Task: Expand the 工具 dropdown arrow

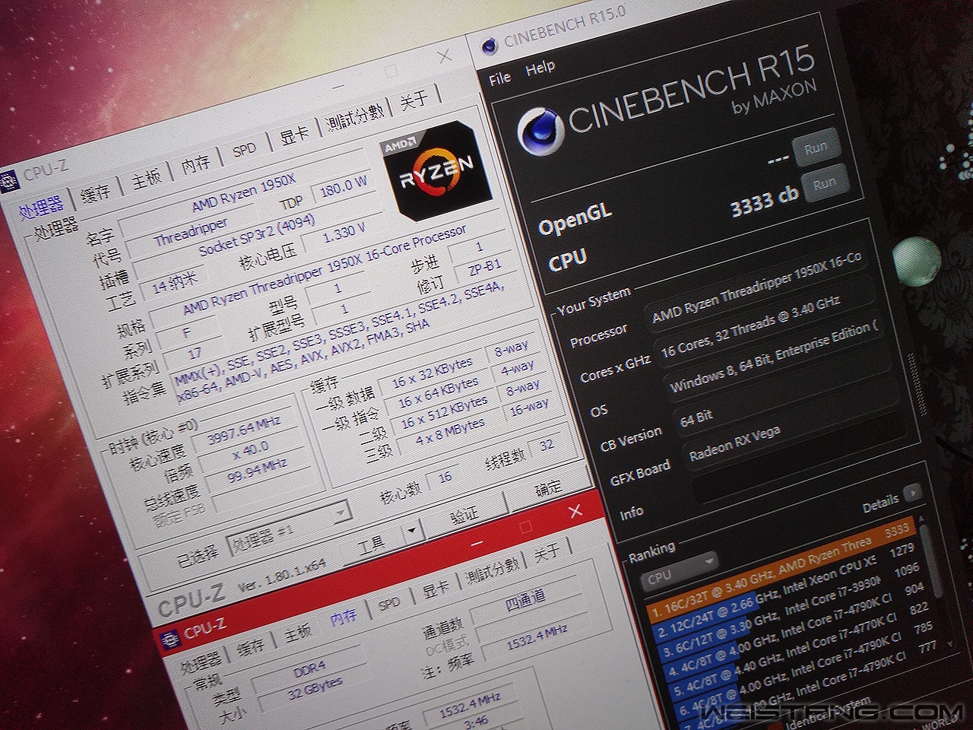Action: coord(412,529)
